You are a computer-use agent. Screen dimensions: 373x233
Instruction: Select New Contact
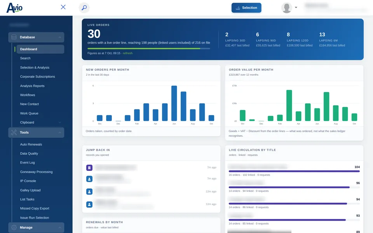pos(29,104)
